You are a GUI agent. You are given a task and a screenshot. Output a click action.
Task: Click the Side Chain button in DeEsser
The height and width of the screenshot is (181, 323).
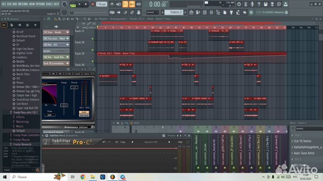pyautogui.click(x=83, y=114)
